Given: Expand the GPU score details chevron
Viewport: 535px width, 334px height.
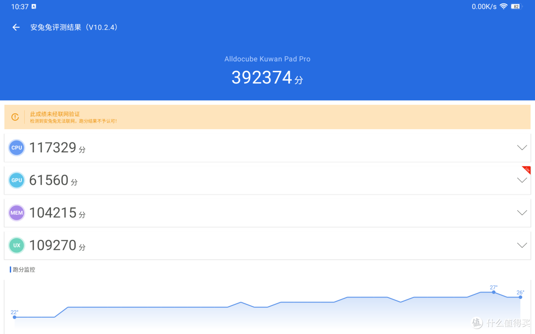Looking at the screenshot, I should pyautogui.click(x=522, y=180).
